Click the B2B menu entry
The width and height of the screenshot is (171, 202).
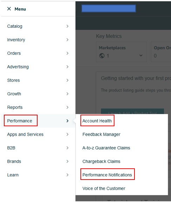click(x=11, y=148)
